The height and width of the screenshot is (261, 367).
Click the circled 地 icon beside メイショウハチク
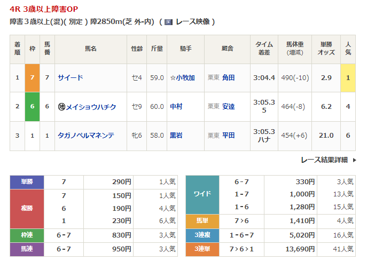tap(61, 107)
